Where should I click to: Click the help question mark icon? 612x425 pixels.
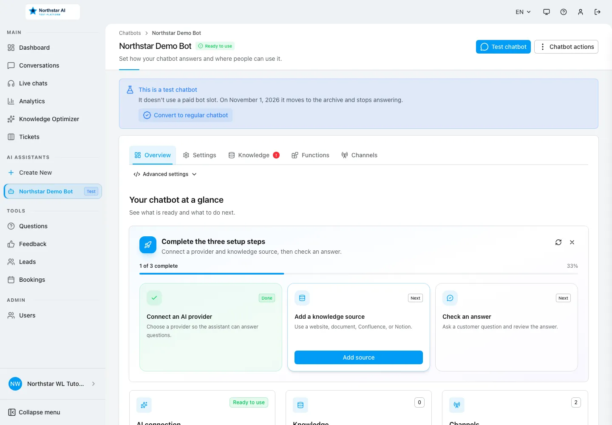click(x=564, y=12)
